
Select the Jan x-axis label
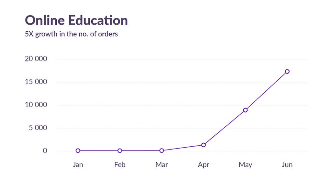(x=78, y=164)
